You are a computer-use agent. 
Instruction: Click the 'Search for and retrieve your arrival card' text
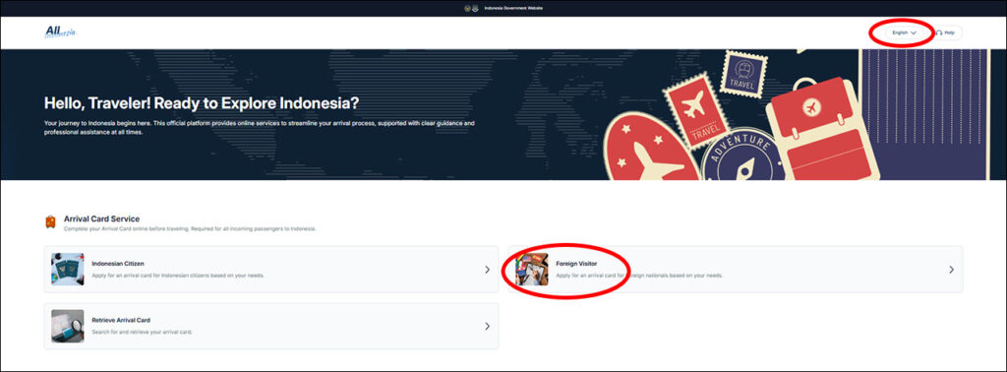pos(142,333)
